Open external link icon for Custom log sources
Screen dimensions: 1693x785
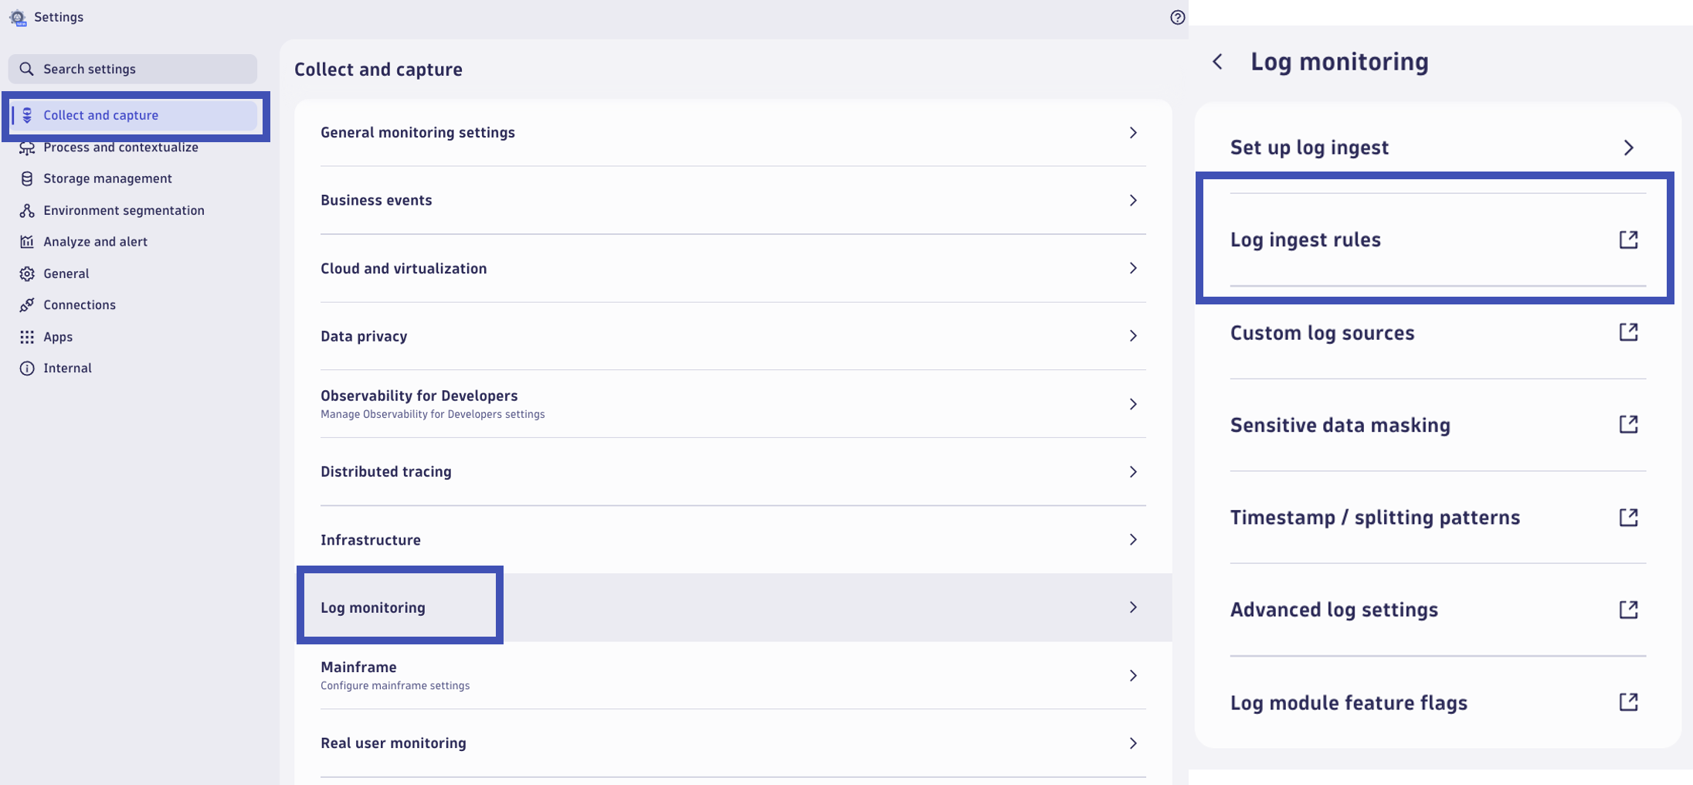pyautogui.click(x=1628, y=332)
